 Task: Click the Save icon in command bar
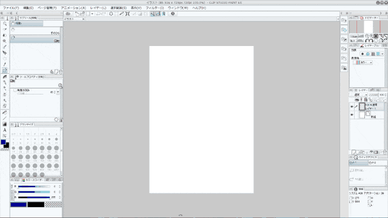coord(88,14)
